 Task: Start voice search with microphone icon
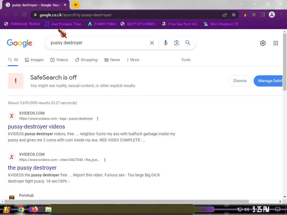(x=166, y=43)
